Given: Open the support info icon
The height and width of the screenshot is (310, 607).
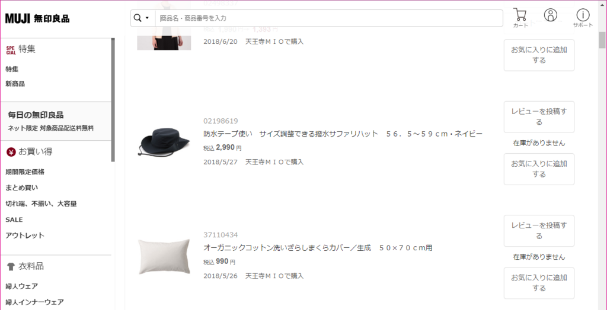Looking at the screenshot, I should [x=583, y=17].
